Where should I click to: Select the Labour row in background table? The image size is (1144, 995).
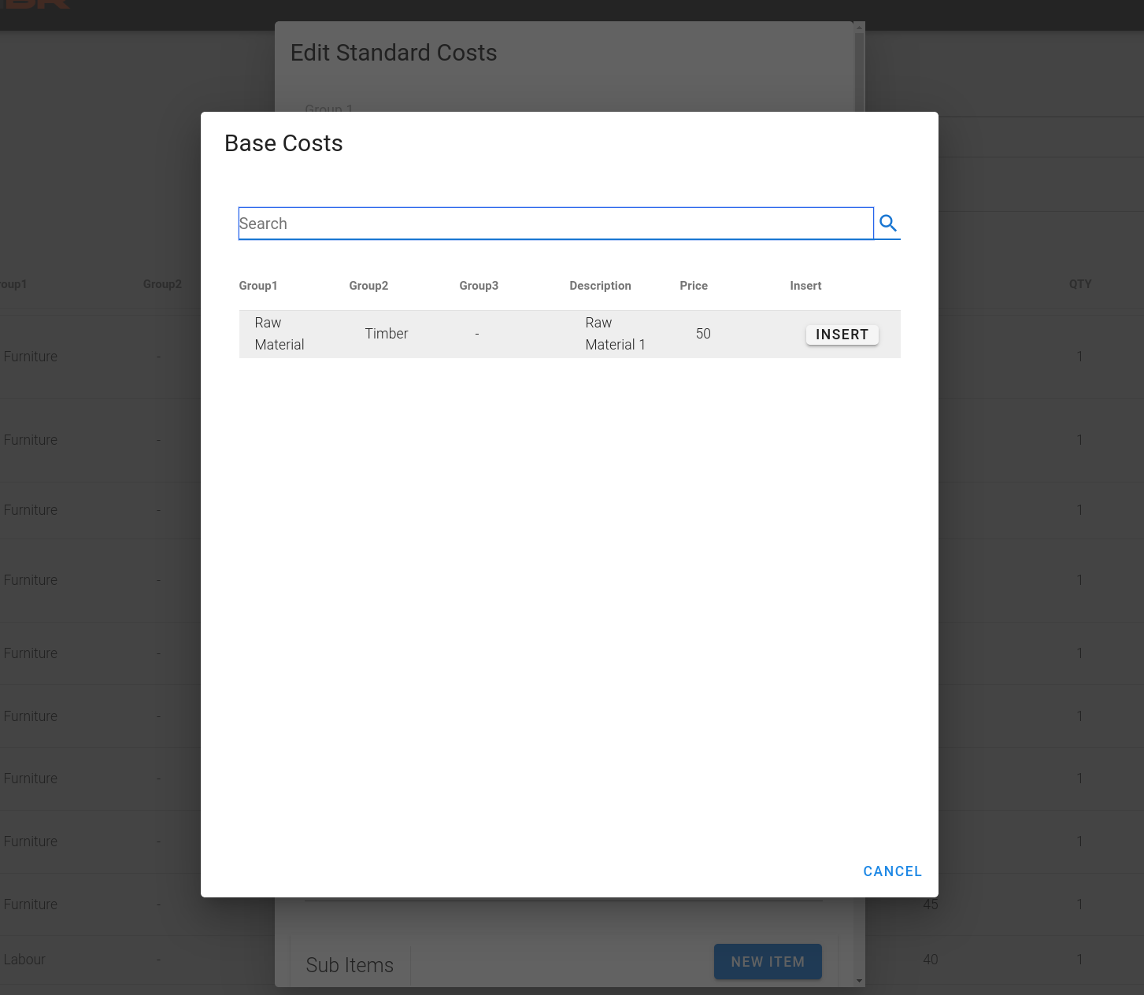pos(24,960)
